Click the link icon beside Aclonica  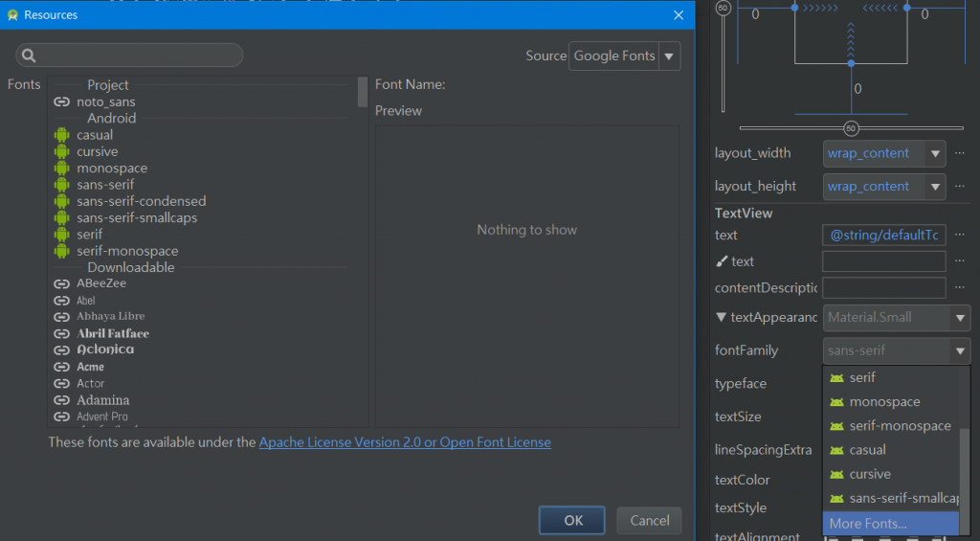(x=61, y=350)
